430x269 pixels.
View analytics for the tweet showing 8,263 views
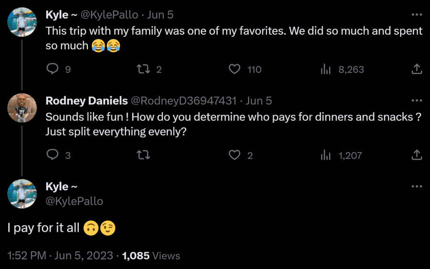coord(326,69)
